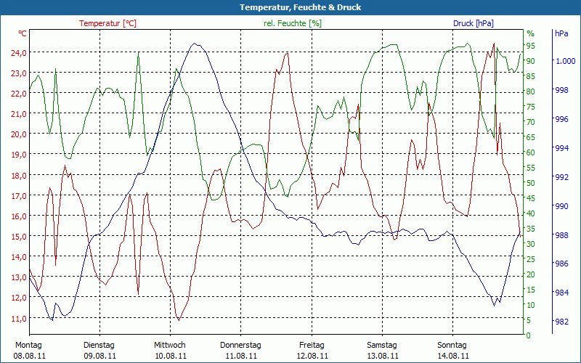This screenshot has height=363, width=581.
Task: Click the '08.08.11' date label
Action: (x=30, y=356)
